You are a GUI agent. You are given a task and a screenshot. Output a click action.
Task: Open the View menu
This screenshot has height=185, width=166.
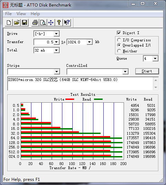[21, 14]
